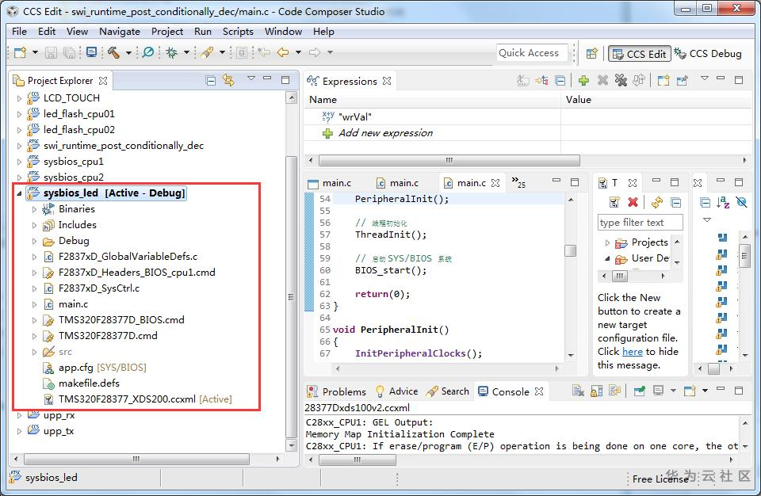The image size is (761, 496).
Task: Delete target configuration red X icon
Action: point(633,202)
